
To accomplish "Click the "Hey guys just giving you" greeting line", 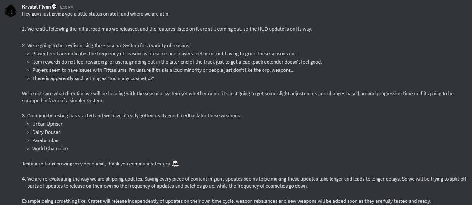I will [x=96, y=14].
